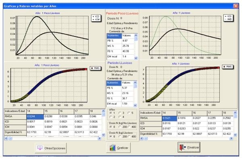This screenshot has width=242, height=159.
Task: Close the Graficos y Valores window
Action: [236, 6]
